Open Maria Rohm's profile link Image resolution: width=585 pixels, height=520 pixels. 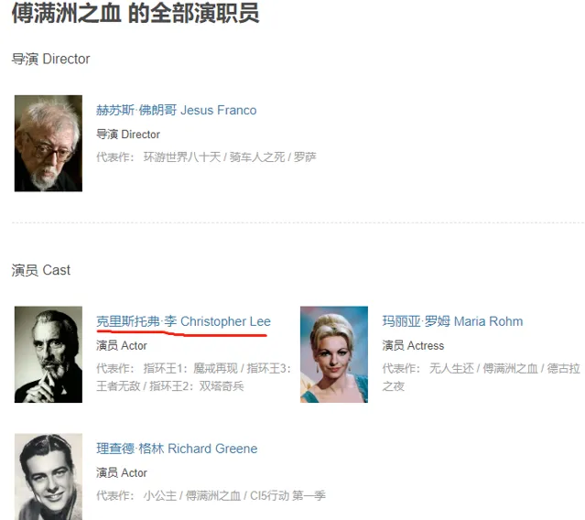[452, 321]
